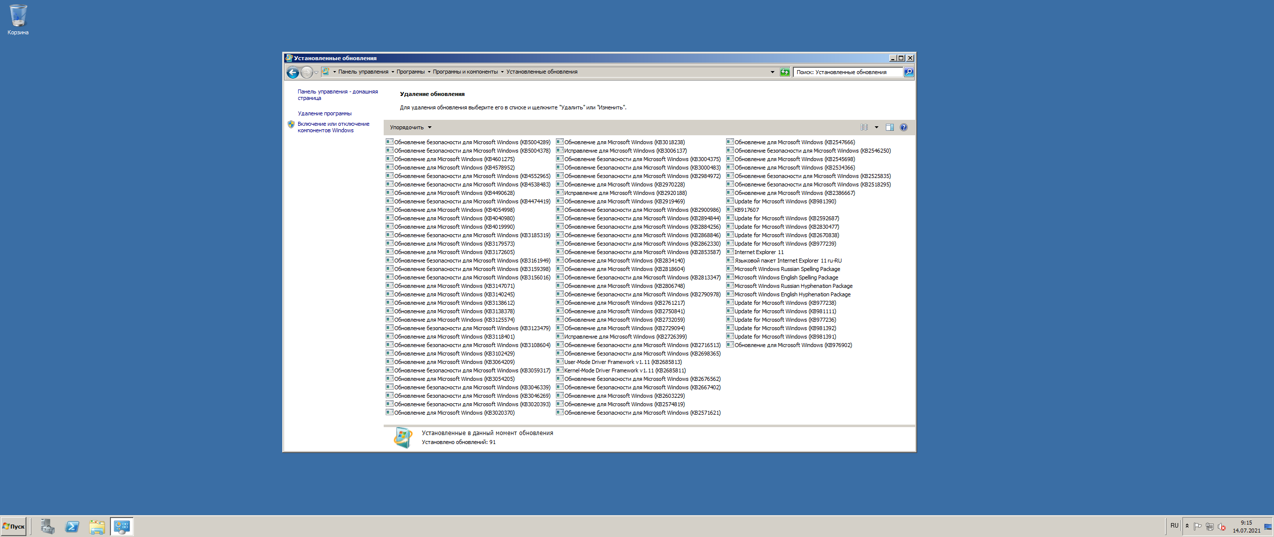Click Установленные обновления breadcrumb
1274x537 pixels.
coord(542,72)
